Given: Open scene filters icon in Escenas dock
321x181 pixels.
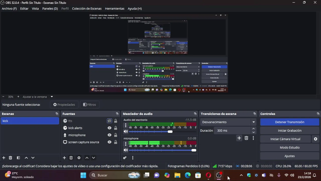Looking at the screenshot, I should (x=18, y=158).
